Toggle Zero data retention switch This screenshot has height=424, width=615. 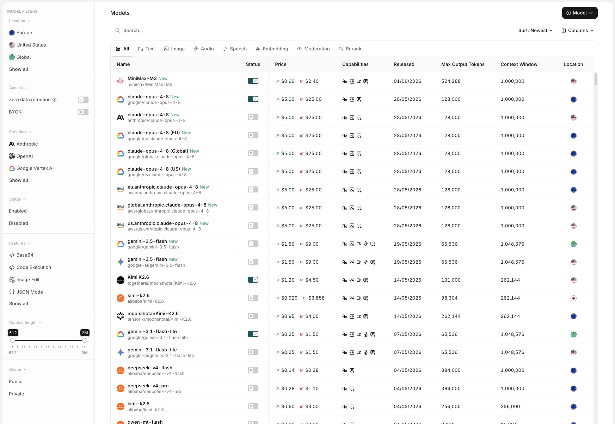[x=83, y=100]
